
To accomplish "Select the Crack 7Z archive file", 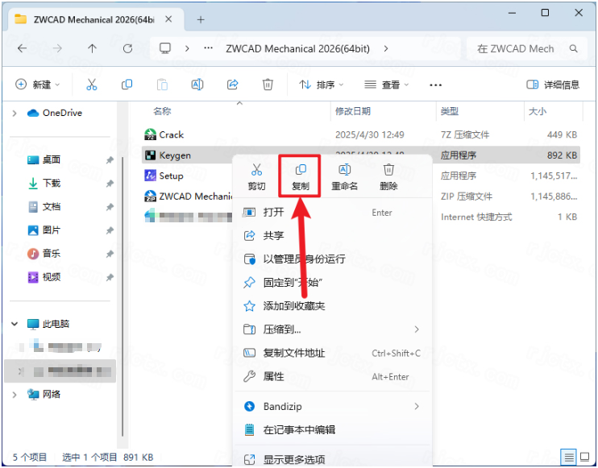I will tap(171, 135).
